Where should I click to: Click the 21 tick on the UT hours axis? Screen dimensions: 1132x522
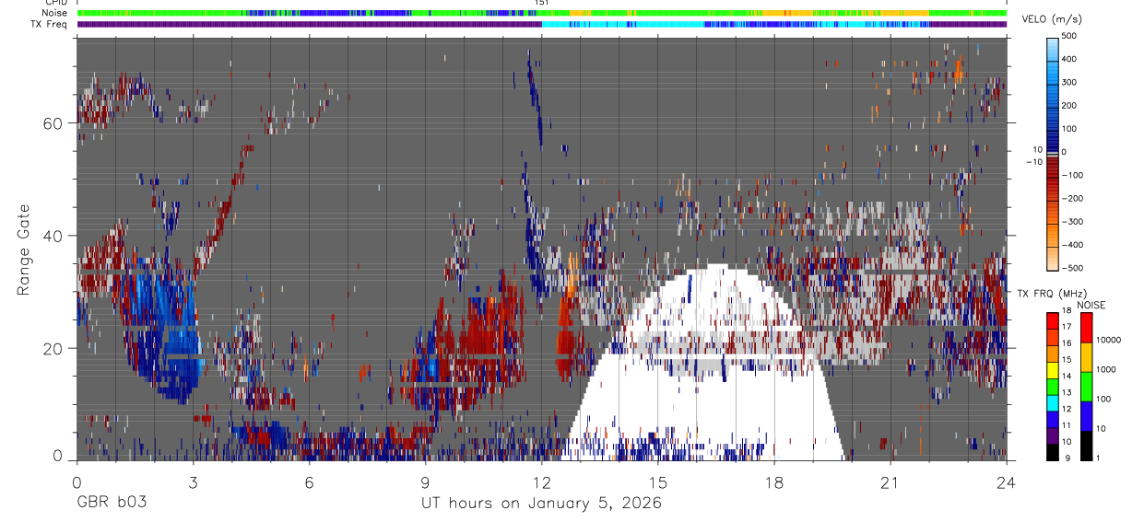click(x=890, y=482)
